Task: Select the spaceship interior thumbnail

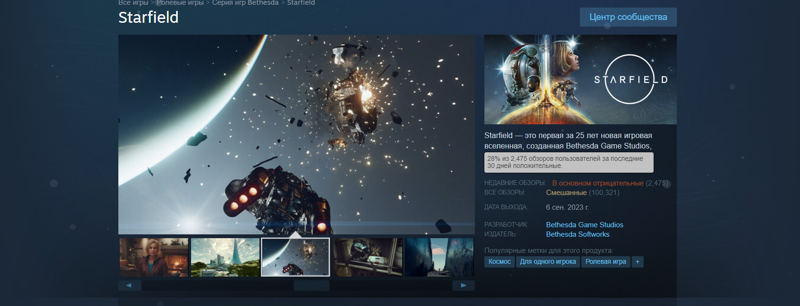Action: point(368,257)
